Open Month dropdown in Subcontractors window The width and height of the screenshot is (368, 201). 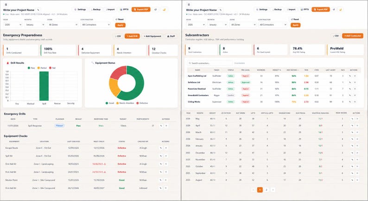click(x=217, y=24)
